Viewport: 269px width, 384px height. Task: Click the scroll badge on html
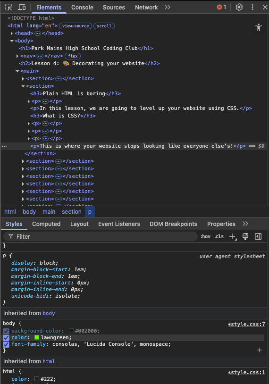[104, 26]
